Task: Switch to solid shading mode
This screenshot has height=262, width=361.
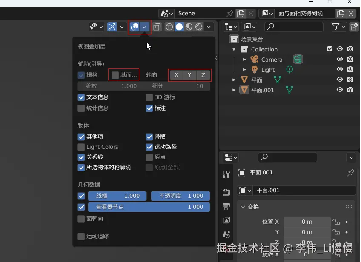Action: point(179,27)
